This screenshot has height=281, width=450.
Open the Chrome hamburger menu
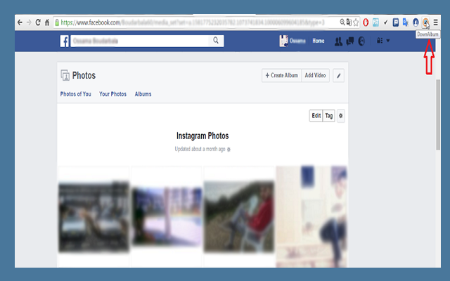436,22
